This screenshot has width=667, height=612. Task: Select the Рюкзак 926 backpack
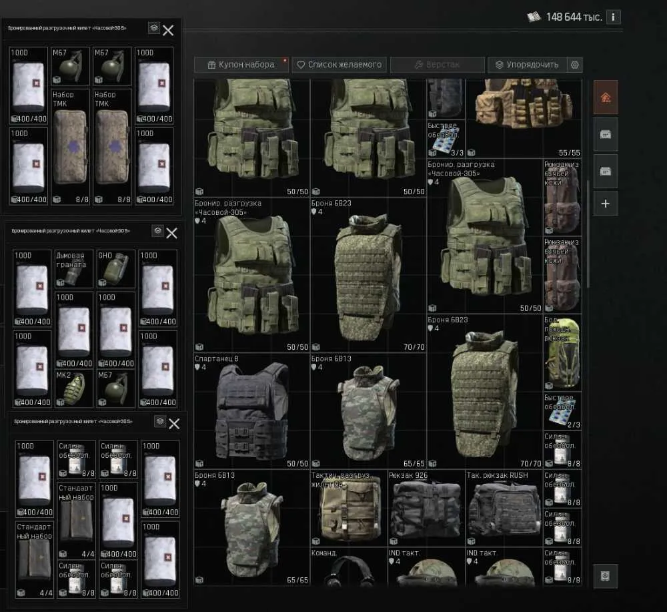426,508
